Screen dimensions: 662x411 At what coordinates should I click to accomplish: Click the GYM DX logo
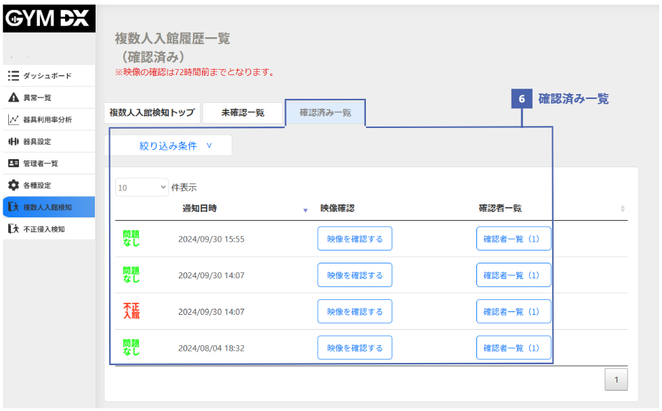click(x=49, y=18)
